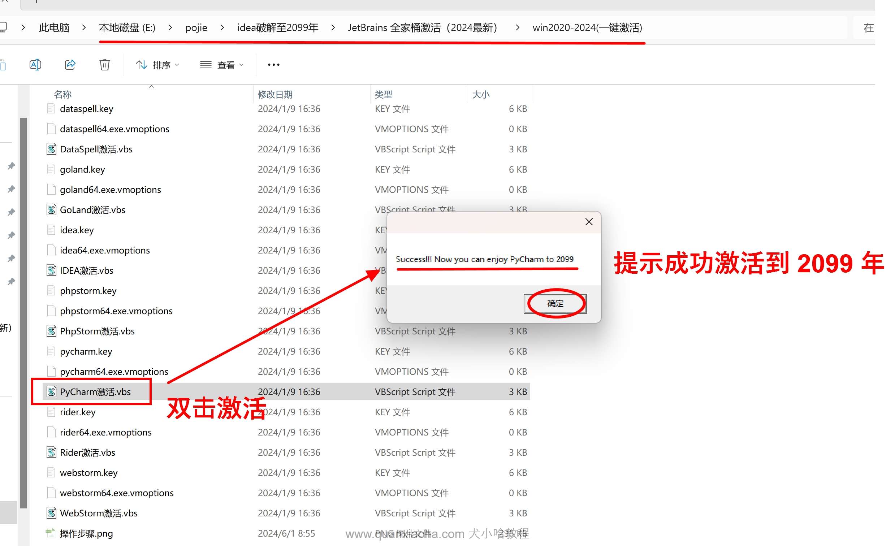Click the navigation pane vertical scrollbar
The height and width of the screenshot is (546, 895).
23,312
